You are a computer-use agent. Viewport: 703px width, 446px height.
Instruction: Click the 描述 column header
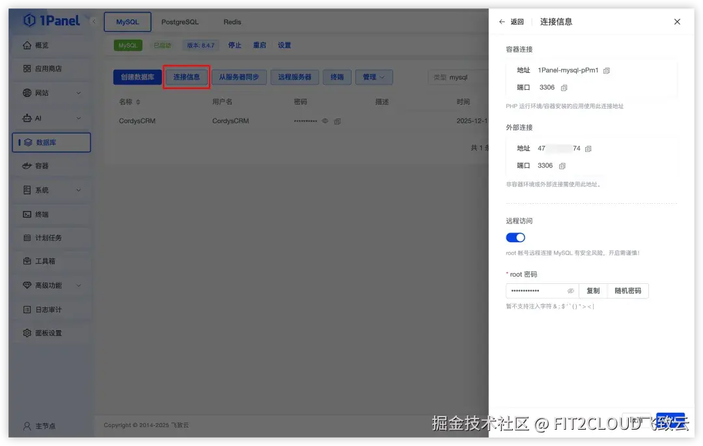tap(382, 102)
